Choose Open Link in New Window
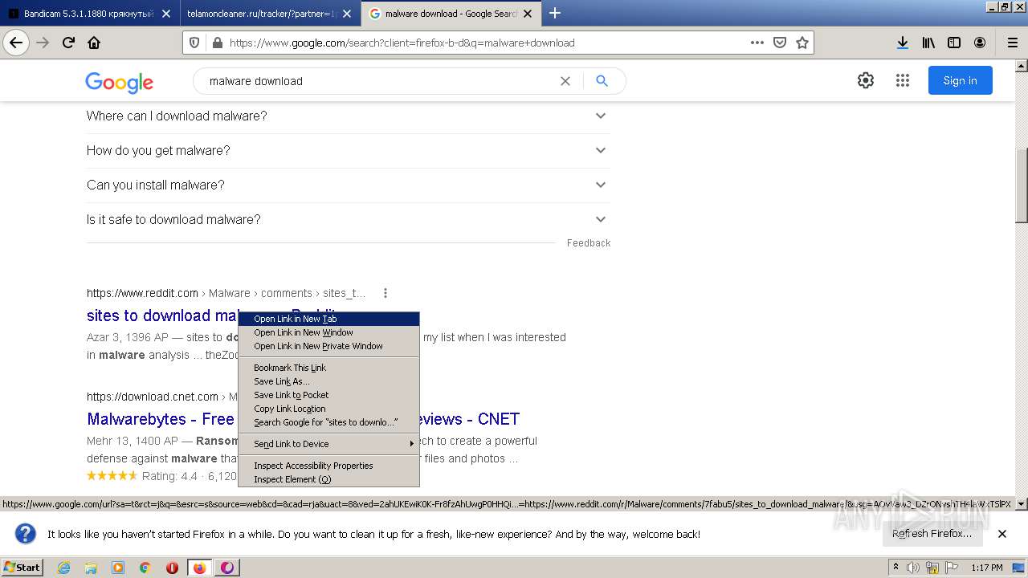The image size is (1028, 578). tap(328, 332)
